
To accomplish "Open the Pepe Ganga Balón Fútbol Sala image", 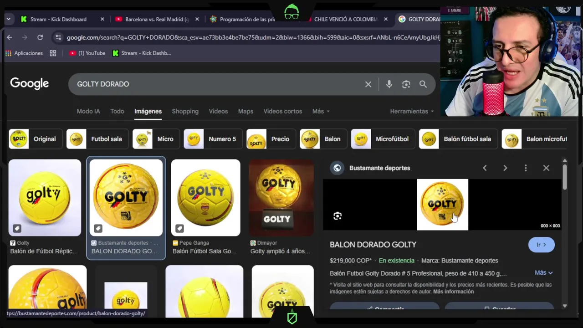I will pos(205,198).
